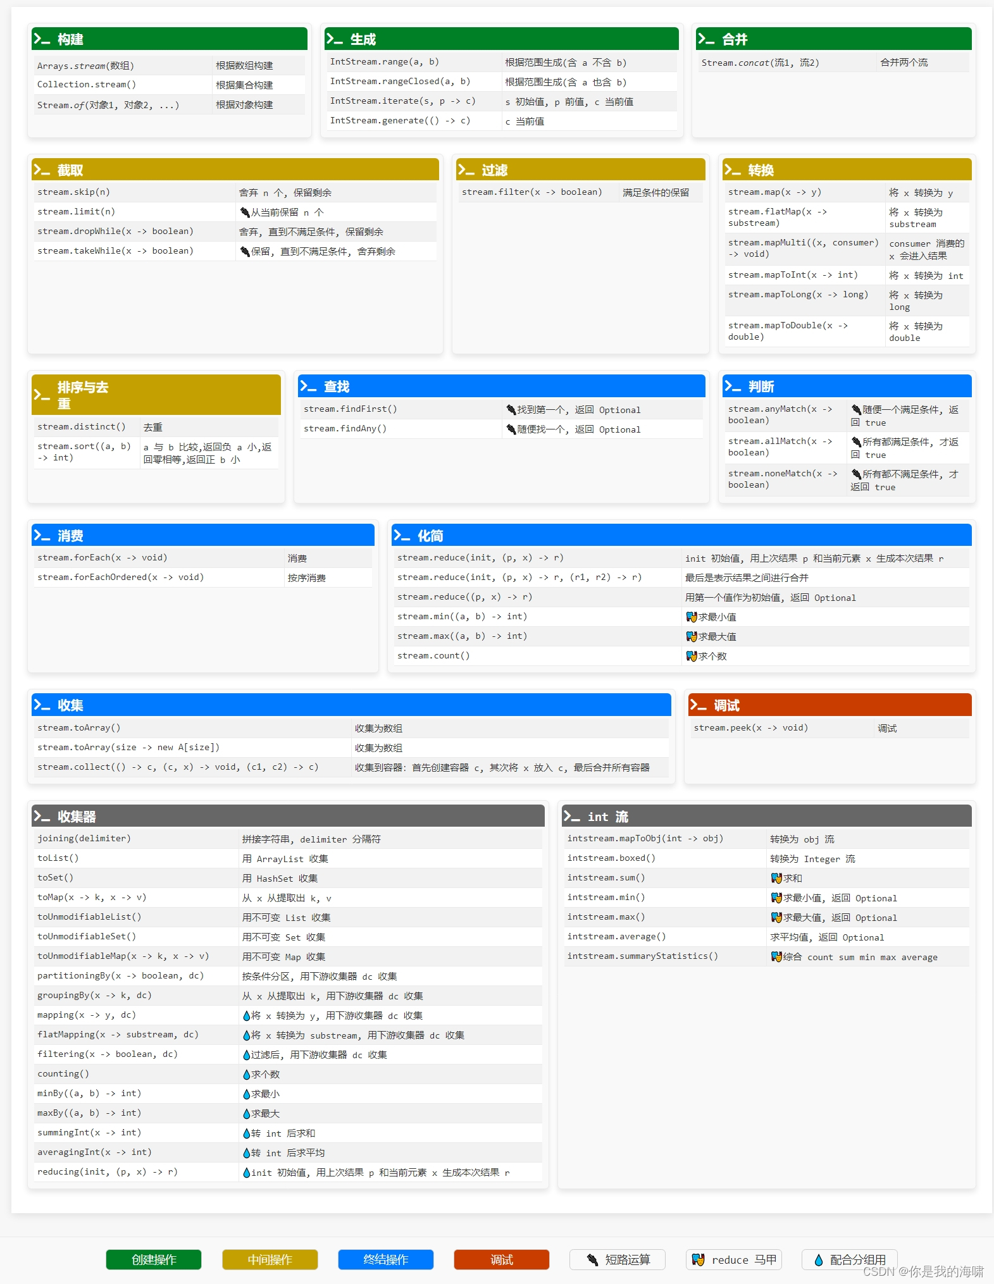The image size is (994, 1284).
Task: Click the intstream.average() cell
Action: [x=666, y=937]
